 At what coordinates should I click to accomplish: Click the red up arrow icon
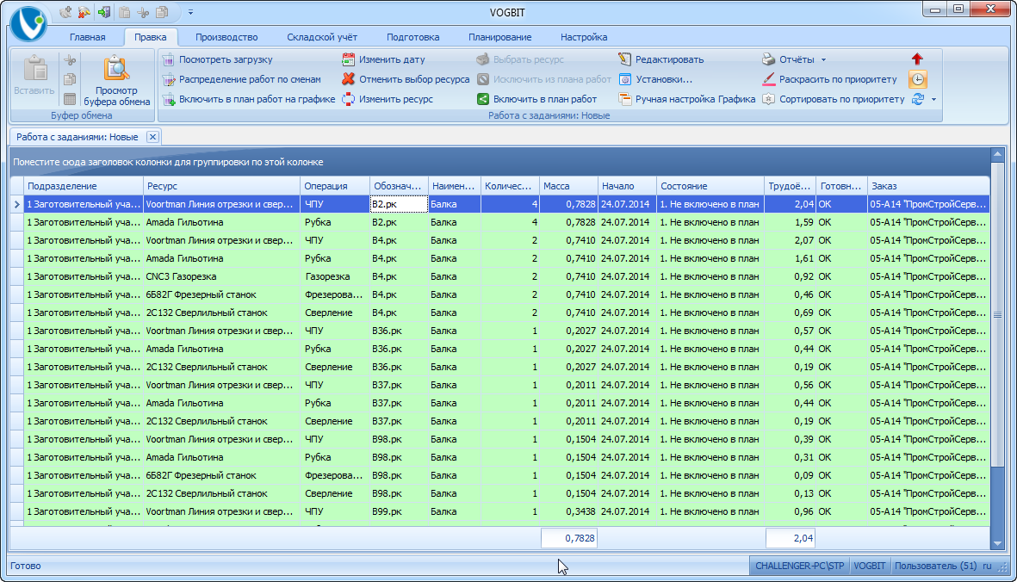[917, 59]
